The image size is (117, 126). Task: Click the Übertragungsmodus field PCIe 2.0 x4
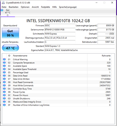pyautogui.click(x=60, y=38)
